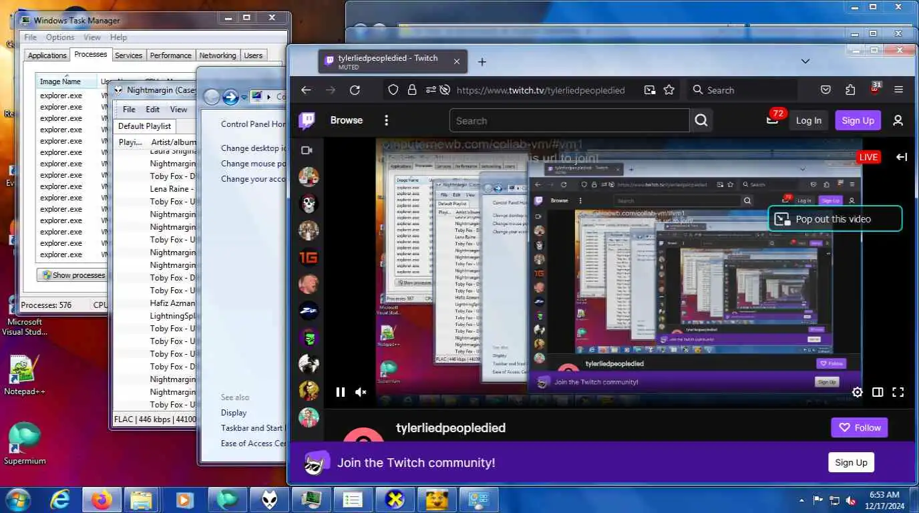Open tylerliedpeopledied channel name link

(x=451, y=428)
